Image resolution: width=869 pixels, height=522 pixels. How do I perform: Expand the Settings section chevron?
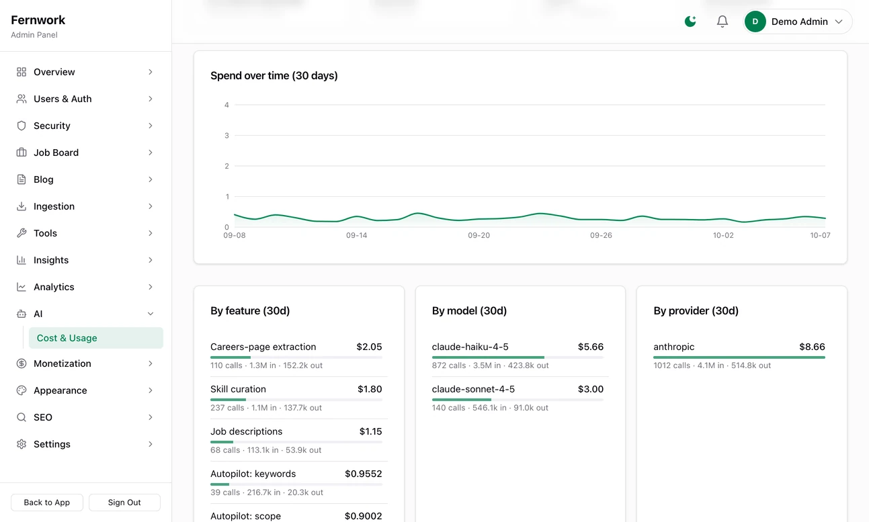pyautogui.click(x=151, y=444)
